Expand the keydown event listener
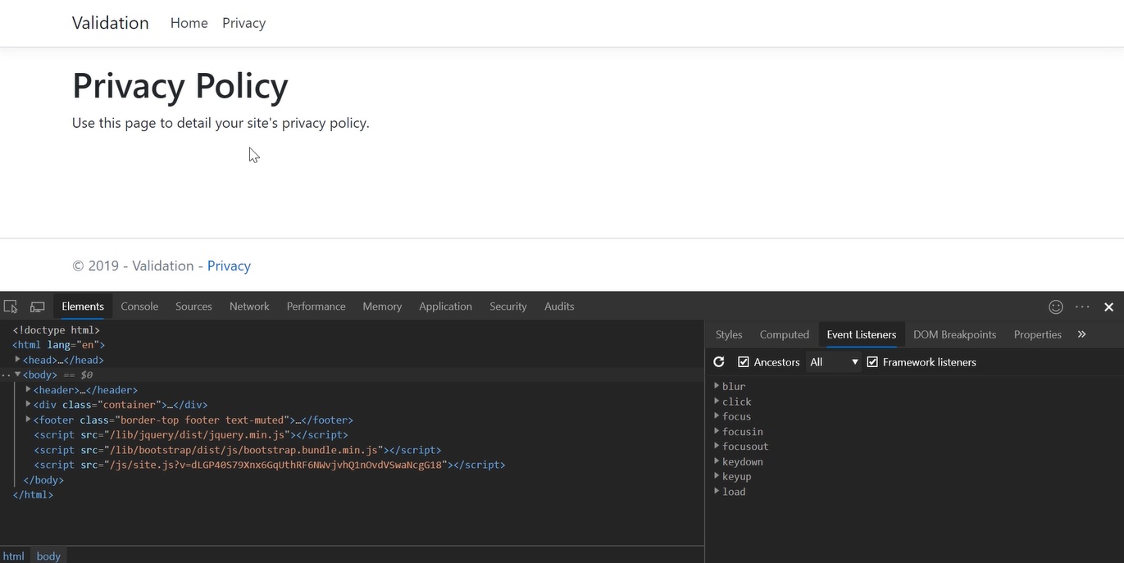The width and height of the screenshot is (1124, 563). (x=717, y=461)
